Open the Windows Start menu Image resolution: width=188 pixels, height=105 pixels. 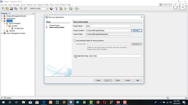tap(3, 102)
